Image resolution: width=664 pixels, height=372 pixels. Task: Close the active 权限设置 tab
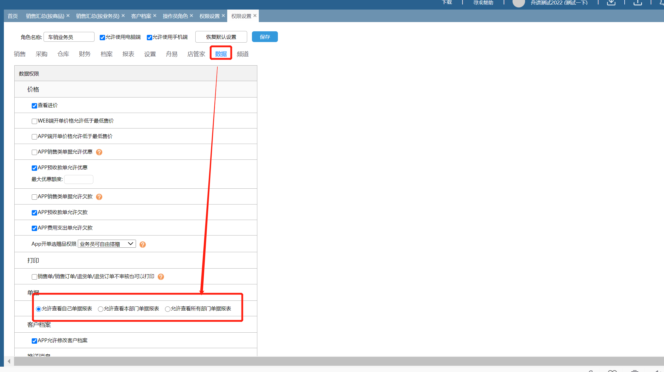point(255,15)
